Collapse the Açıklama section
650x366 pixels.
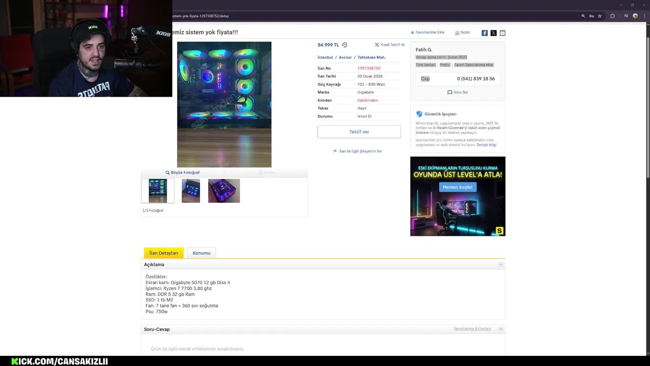tap(500, 264)
